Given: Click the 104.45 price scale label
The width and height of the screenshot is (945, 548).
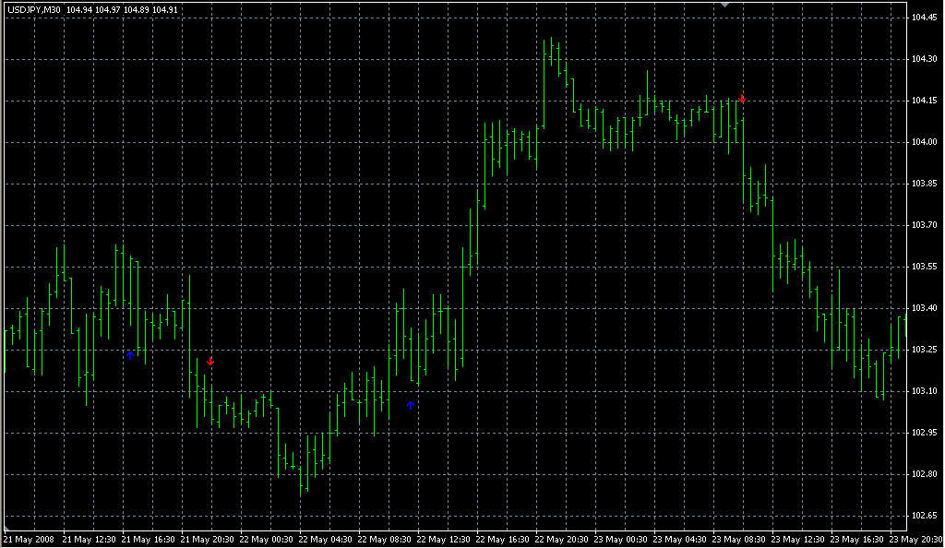Looking at the screenshot, I should tap(925, 18).
